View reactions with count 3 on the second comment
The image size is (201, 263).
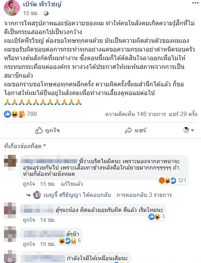[x=157, y=217]
